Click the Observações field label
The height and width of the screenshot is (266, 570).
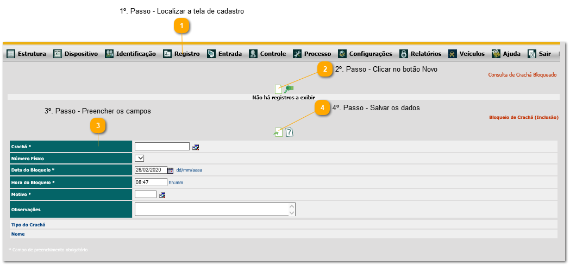26,210
